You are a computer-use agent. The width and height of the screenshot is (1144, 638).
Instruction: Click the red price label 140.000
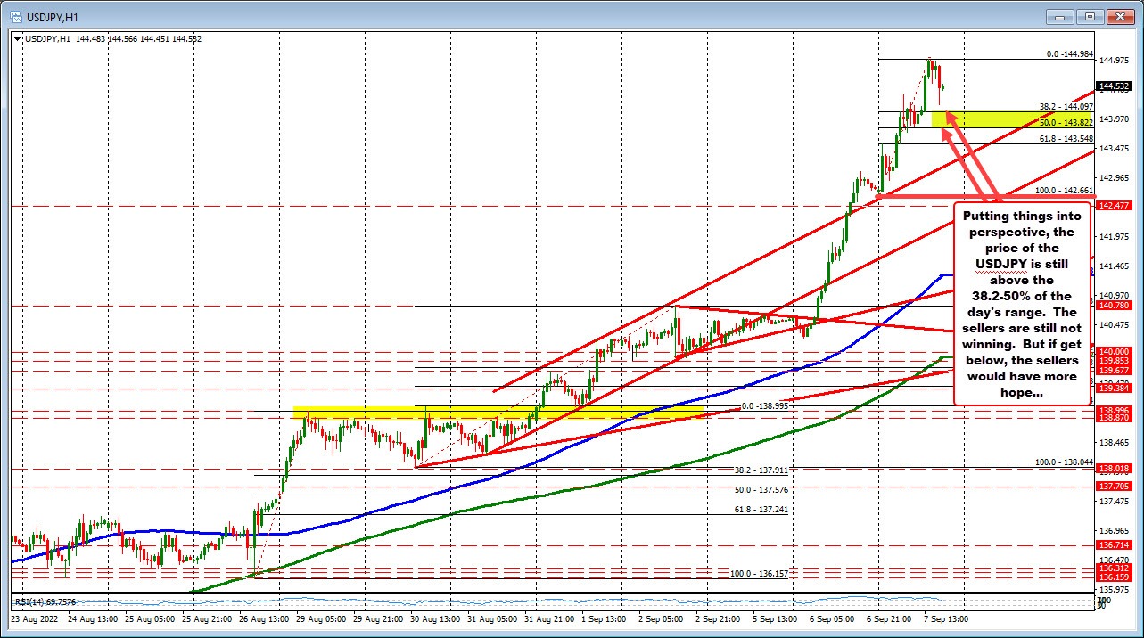coord(1115,351)
